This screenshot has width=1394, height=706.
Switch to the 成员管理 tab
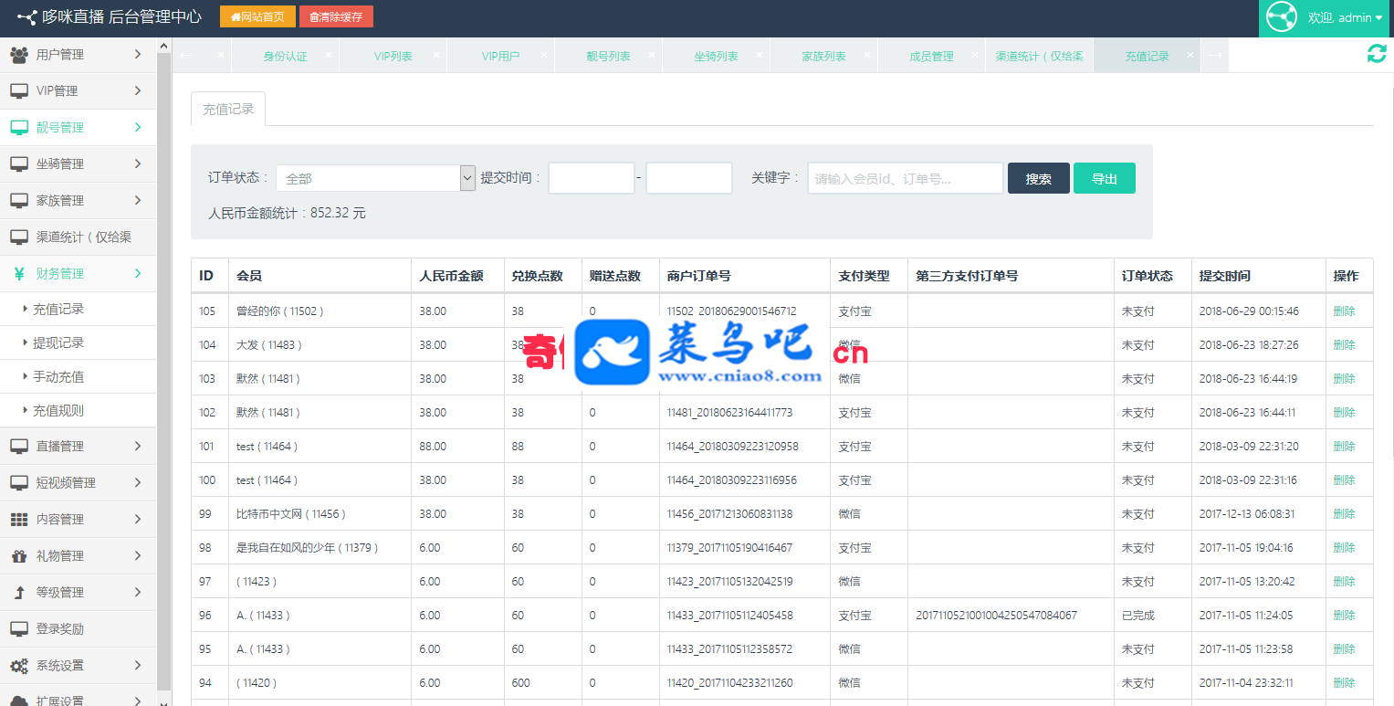(x=932, y=56)
